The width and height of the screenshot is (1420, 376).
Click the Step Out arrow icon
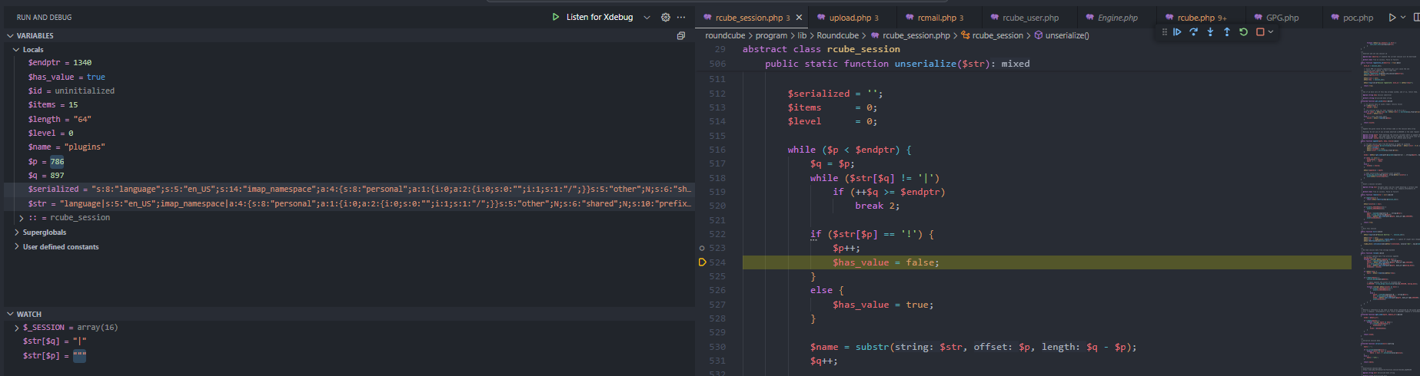1226,32
